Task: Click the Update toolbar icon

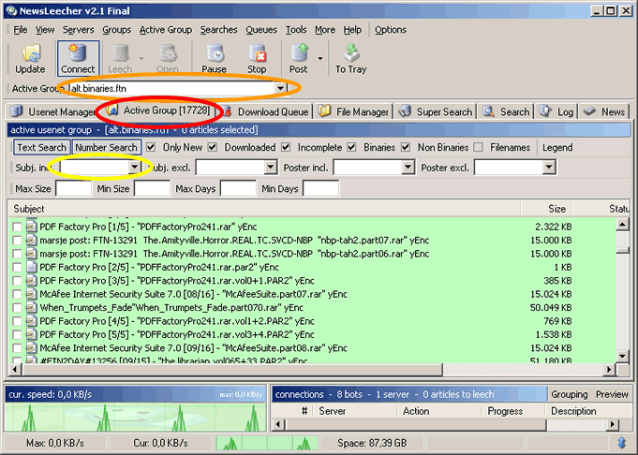Action: coord(30,54)
